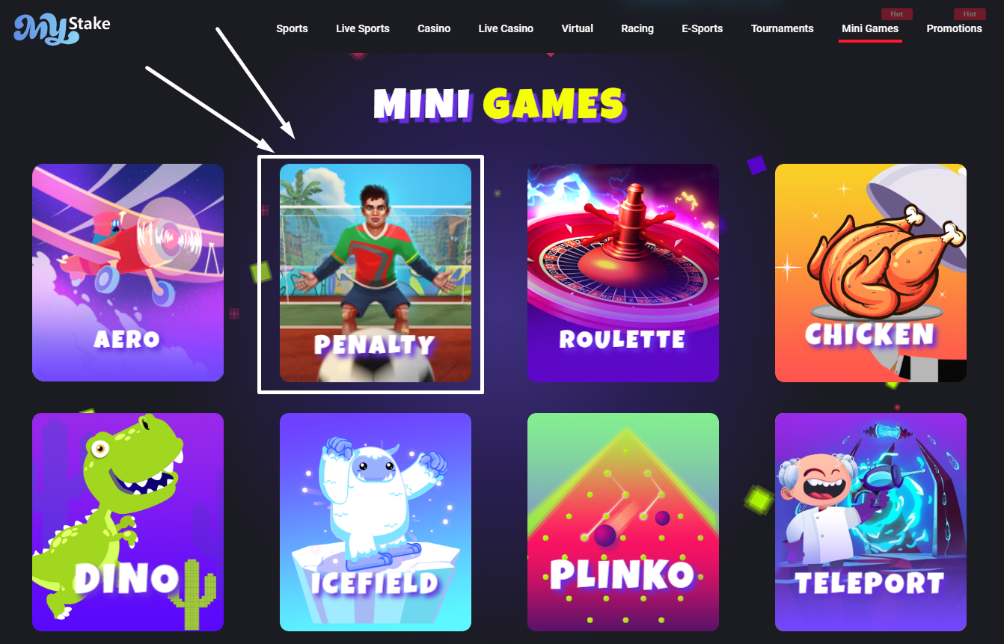The width and height of the screenshot is (1004, 644).
Task: Select the Virtual menu item
Action: point(578,28)
